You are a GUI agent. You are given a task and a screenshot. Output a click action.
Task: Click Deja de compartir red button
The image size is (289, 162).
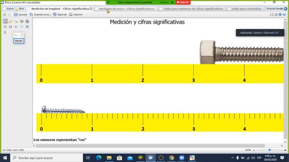(x=183, y=2)
